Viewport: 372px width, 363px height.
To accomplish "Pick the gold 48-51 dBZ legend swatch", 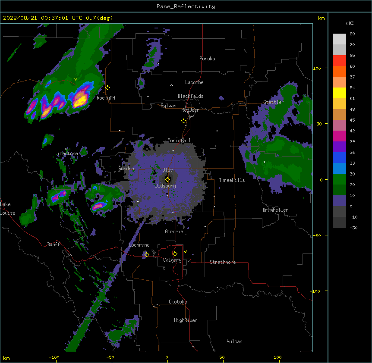I will click(x=339, y=104).
